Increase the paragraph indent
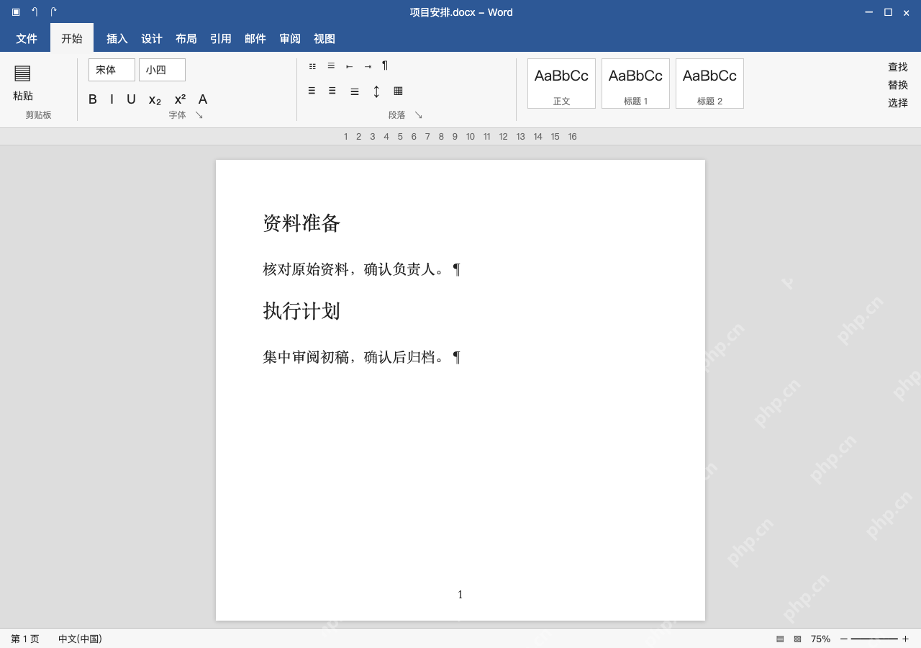The image size is (921, 648). (368, 66)
